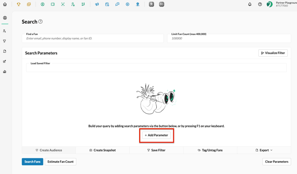Open notifications bell

tap(250, 4)
